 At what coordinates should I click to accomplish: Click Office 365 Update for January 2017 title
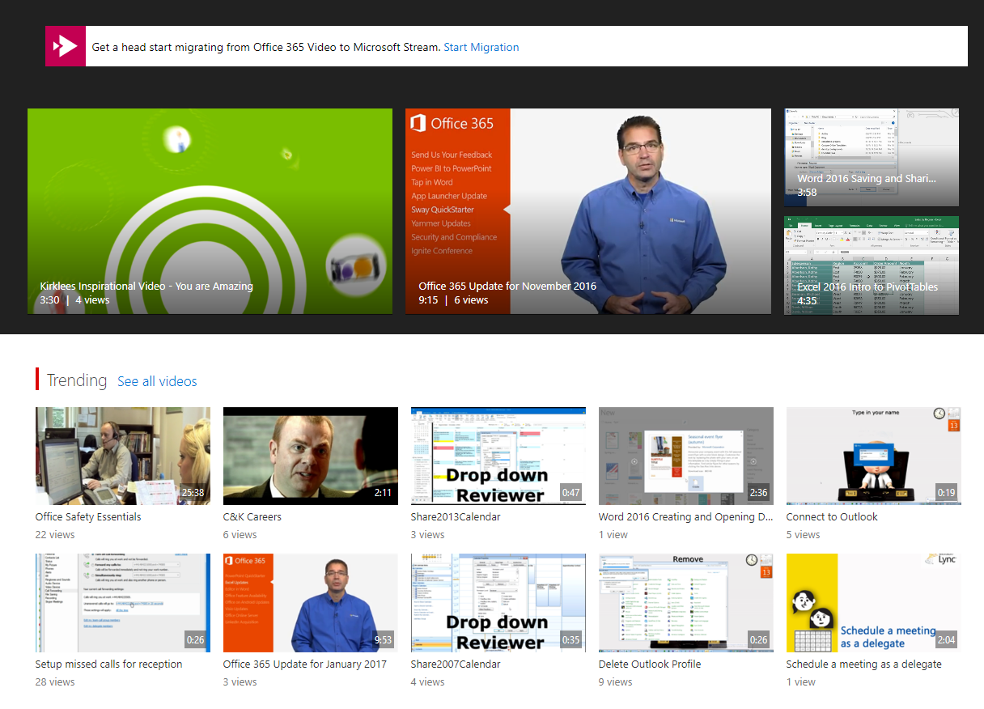click(x=305, y=664)
